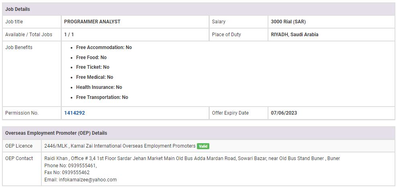Click the Free Transportation benefit item
This screenshot has width=397, height=187.
102,97
